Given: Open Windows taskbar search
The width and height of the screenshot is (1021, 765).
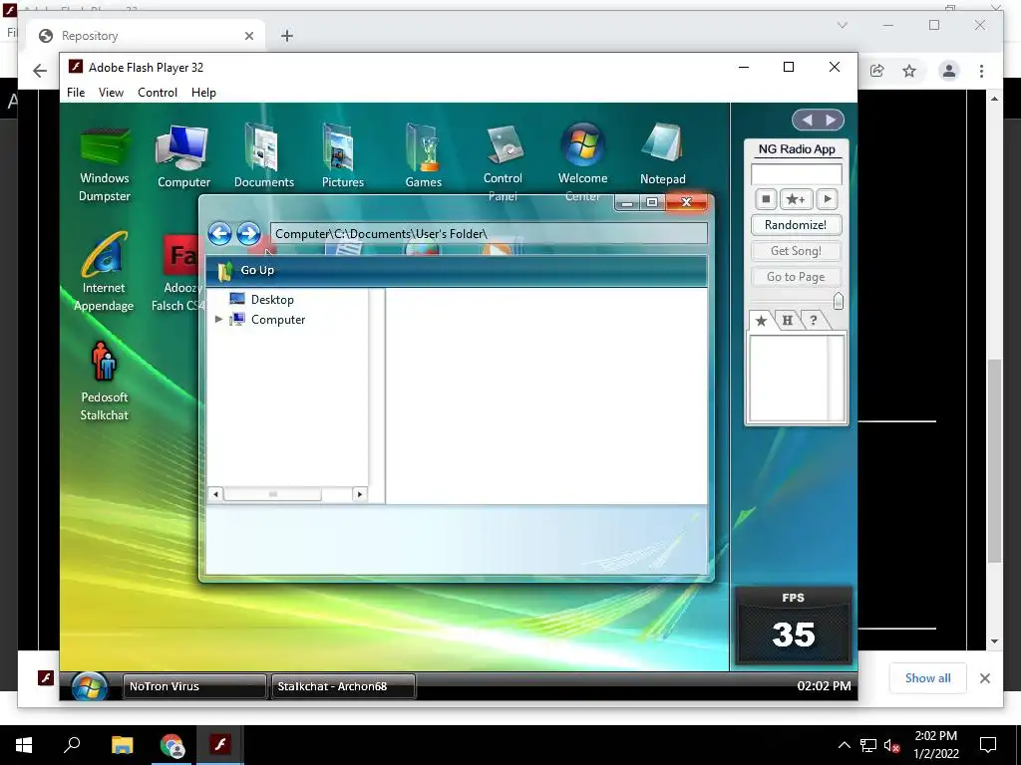Looking at the screenshot, I should point(72,745).
